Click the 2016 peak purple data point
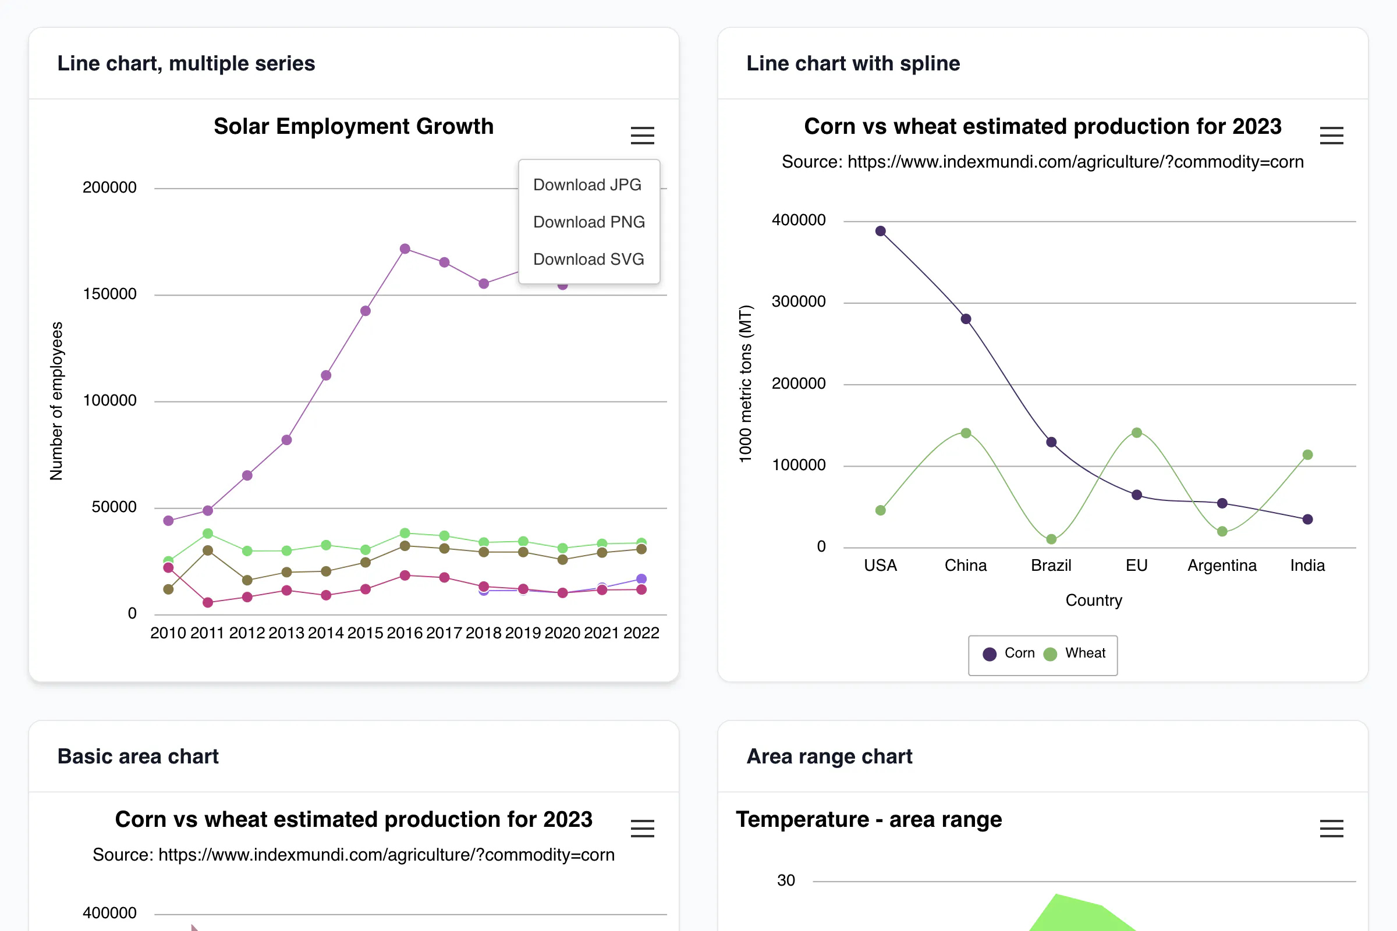This screenshot has height=931, width=1397. [405, 249]
